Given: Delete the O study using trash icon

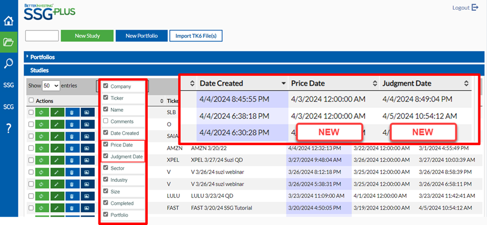Looking at the screenshot, I should pyautogui.click(x=72, y=125).
